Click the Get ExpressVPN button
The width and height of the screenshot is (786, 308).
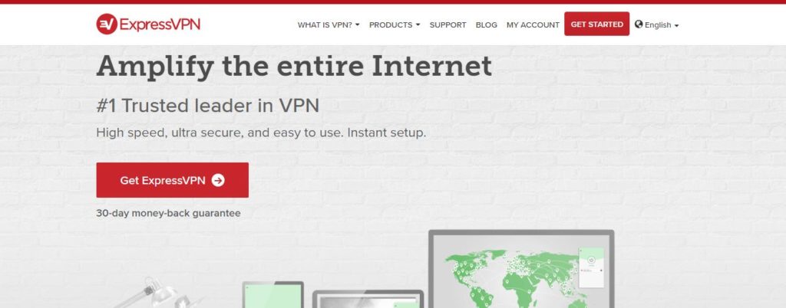[x=173, y=180]
